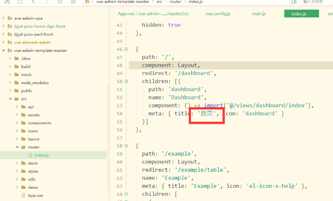Click the 'Dashboard' name string on line 52
The image size is (333, 201).
186,97
